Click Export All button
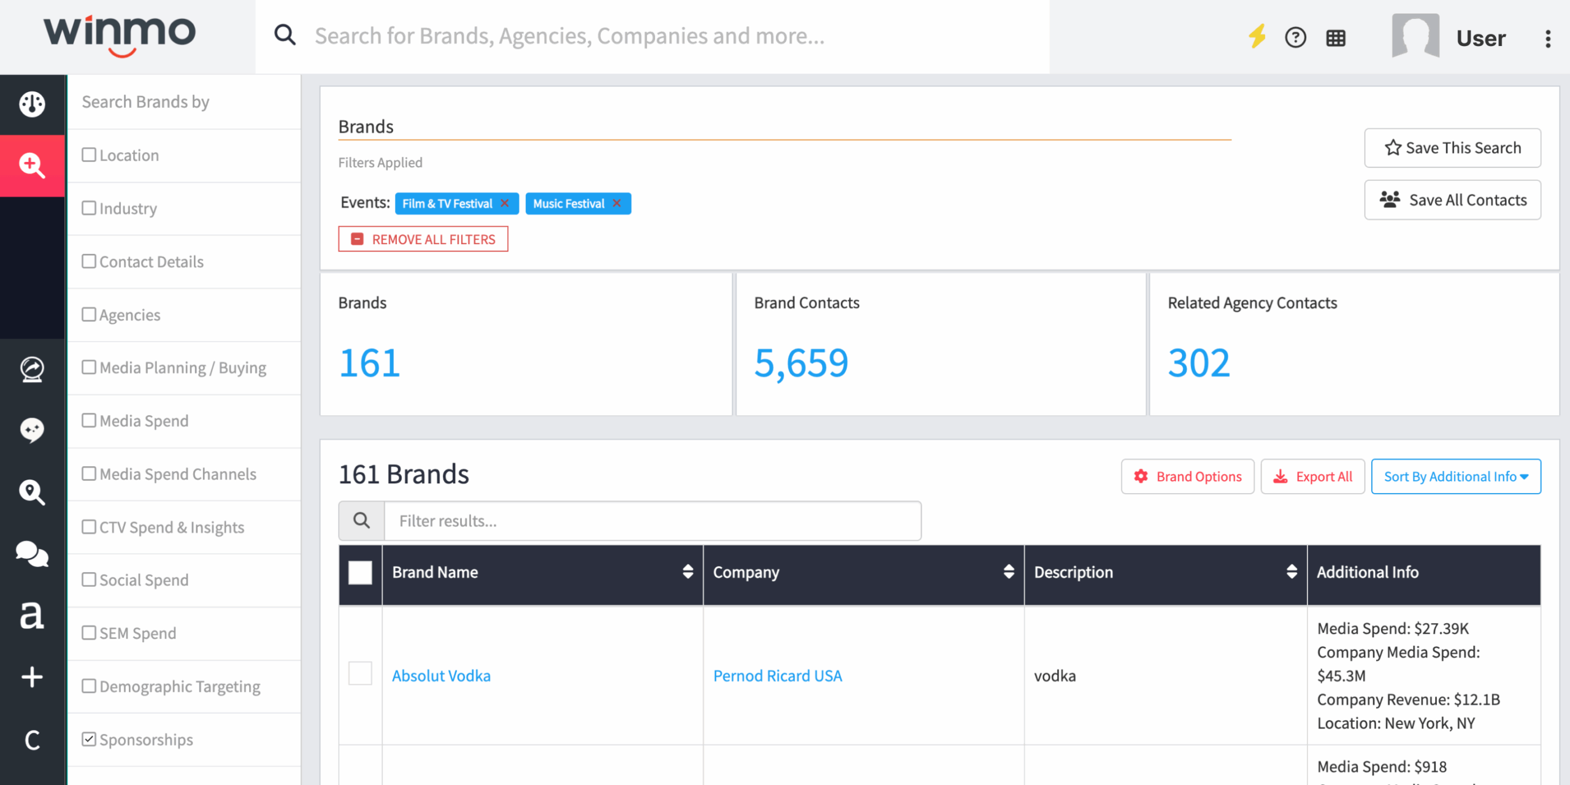Screen dimensions: 1570x785 1312,477
